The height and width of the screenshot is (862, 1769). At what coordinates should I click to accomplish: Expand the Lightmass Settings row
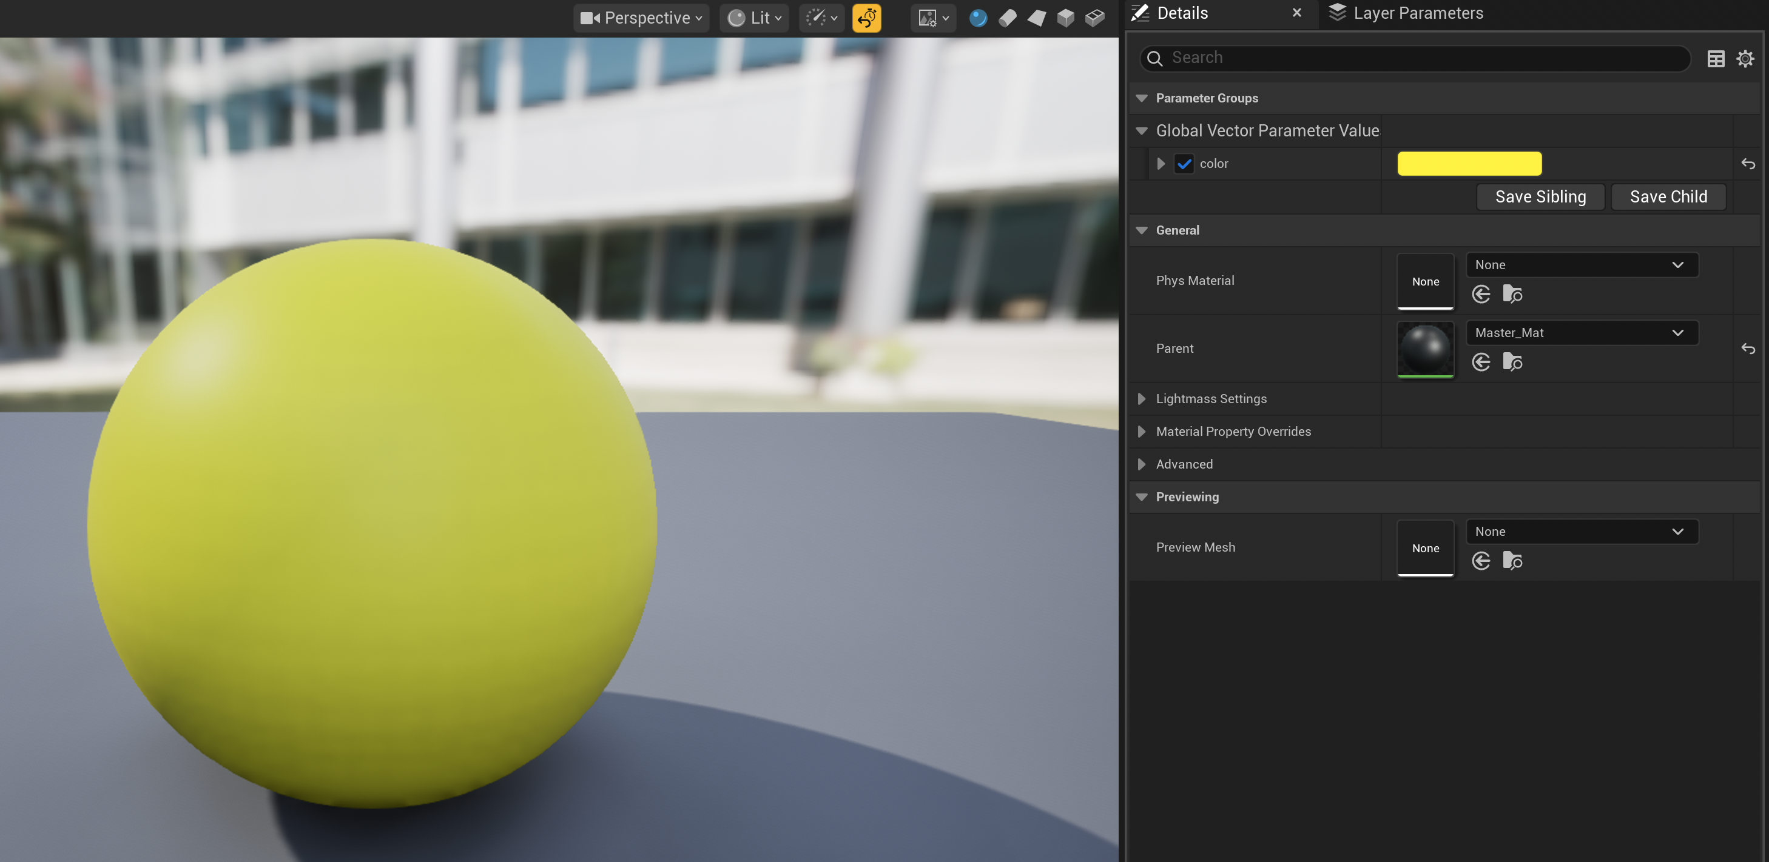pyautogui.click(x=1141, y=399)
